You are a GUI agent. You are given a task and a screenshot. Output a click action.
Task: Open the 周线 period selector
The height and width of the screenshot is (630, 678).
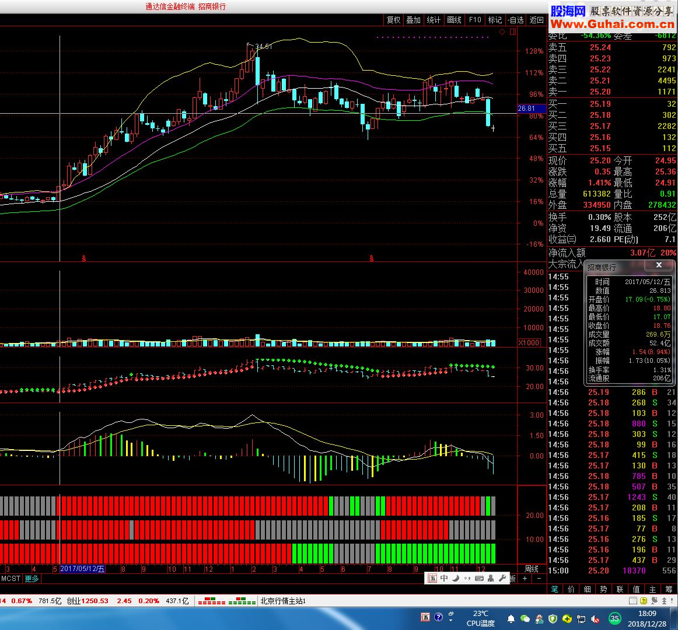pyautogui.click(x=532, y=569)
